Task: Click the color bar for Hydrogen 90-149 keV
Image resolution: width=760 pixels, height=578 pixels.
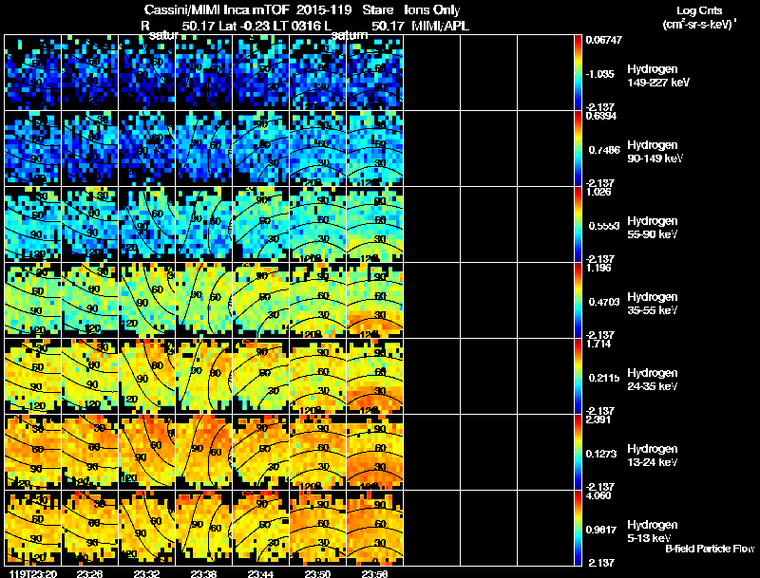Action: 578,149
